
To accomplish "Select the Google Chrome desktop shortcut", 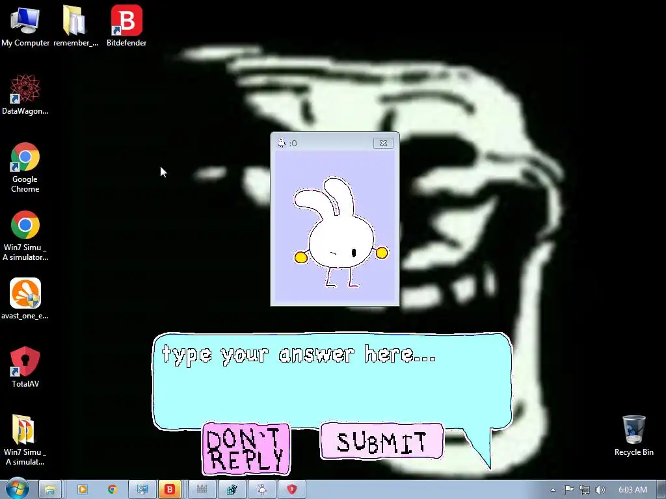I will 25,168.
